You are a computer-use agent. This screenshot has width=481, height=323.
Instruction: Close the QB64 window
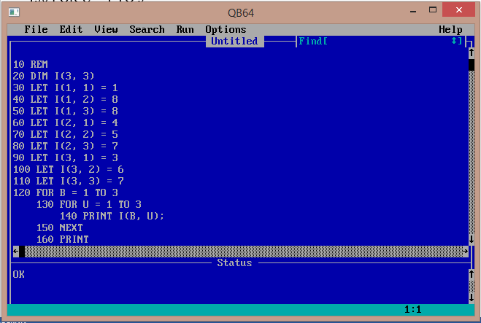click(x=459, y=9)
